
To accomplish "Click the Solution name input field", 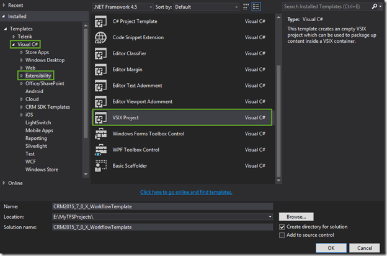I will click(162, 227).
